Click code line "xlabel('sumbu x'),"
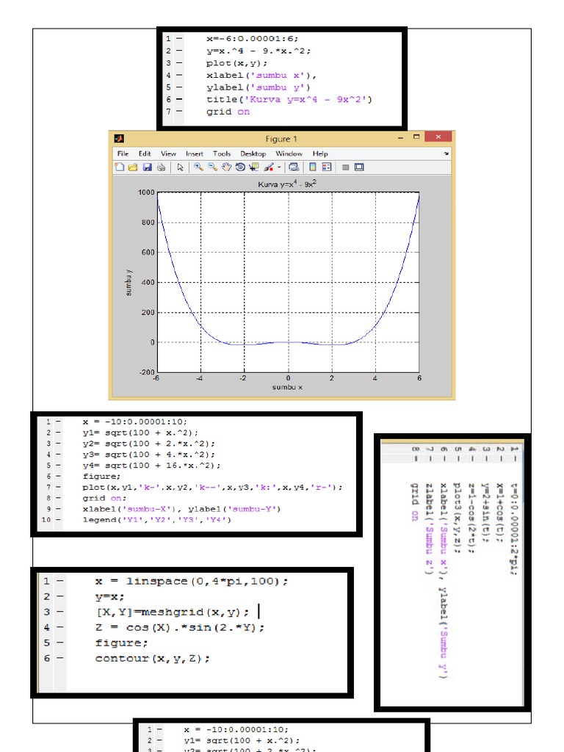The image size is (564, 752). 261,76
